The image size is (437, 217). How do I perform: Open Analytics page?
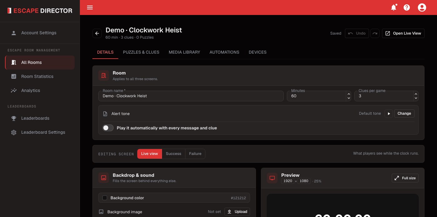coord(40,90)
